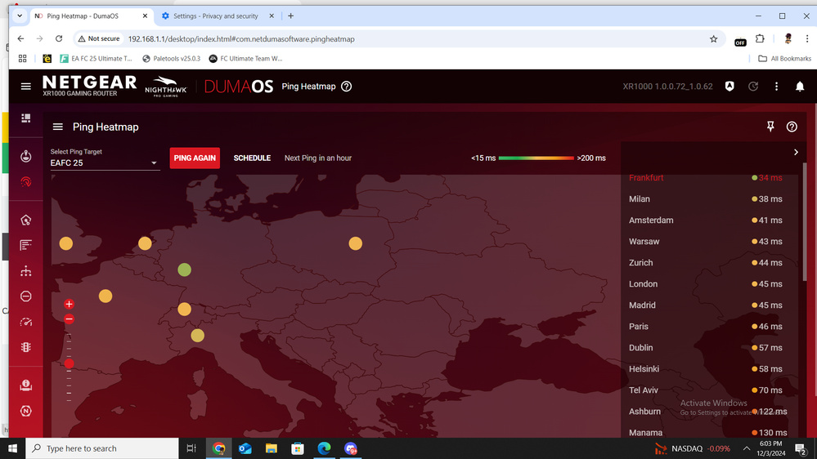This screenshot has width=817, height=459.
Task: Click the Dashboard icon in the left sidebar
Action: click(x=26, y=118)
